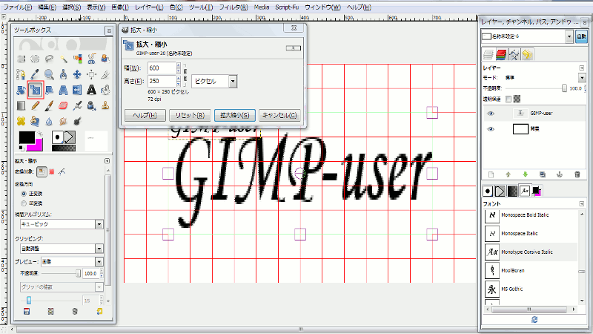The image size is (593, 334).
Task: Open the layer モード dropdown
Action: coord(582,78)
